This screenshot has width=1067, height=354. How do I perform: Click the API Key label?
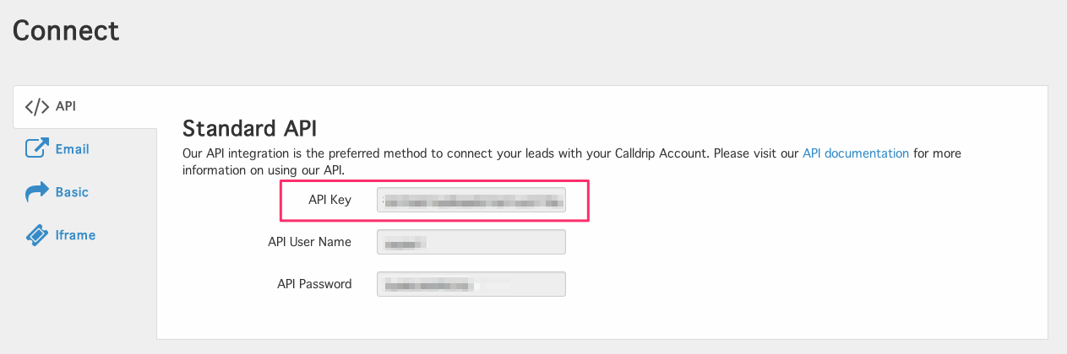[x=330, y=200]
